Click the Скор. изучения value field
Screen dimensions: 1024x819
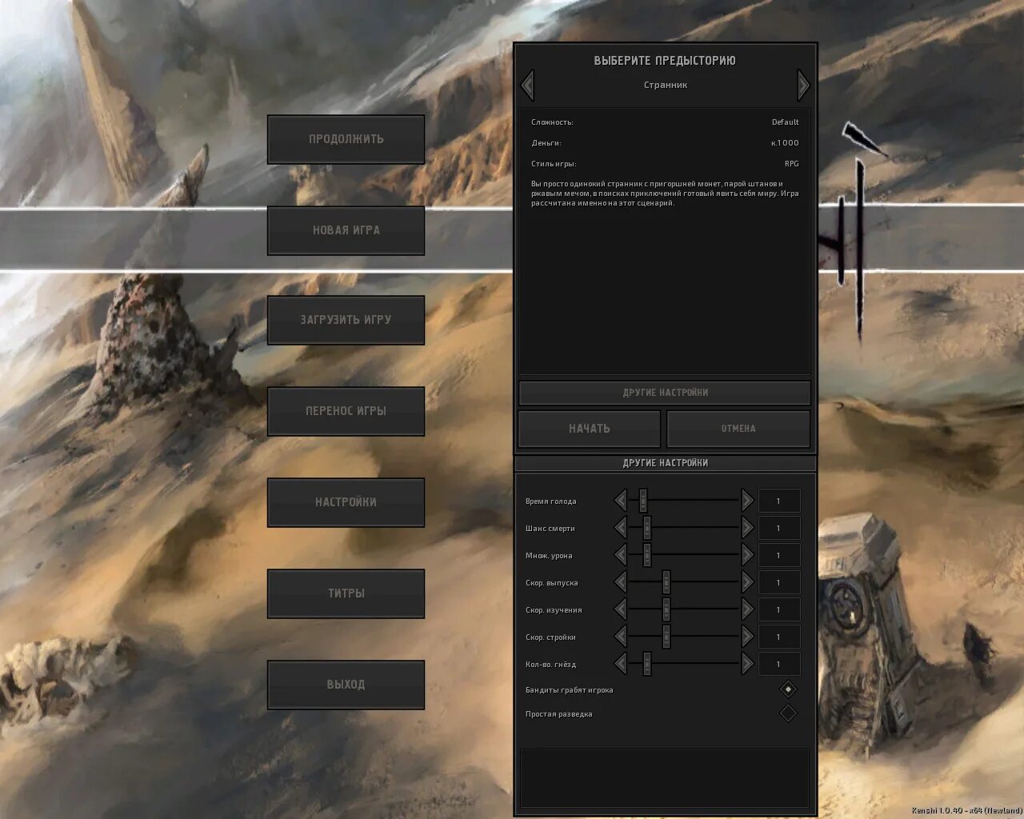point(779,609)
